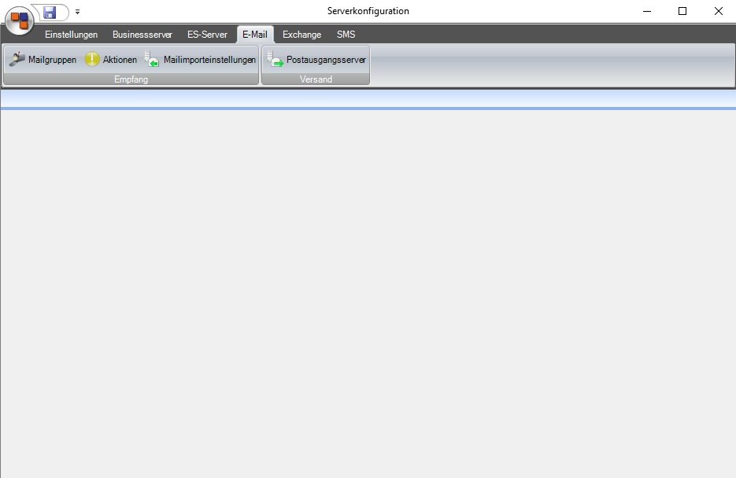Maximize the Serverkonfiguration window
Screen dimensions: 736x478
[x=682, y=11]
